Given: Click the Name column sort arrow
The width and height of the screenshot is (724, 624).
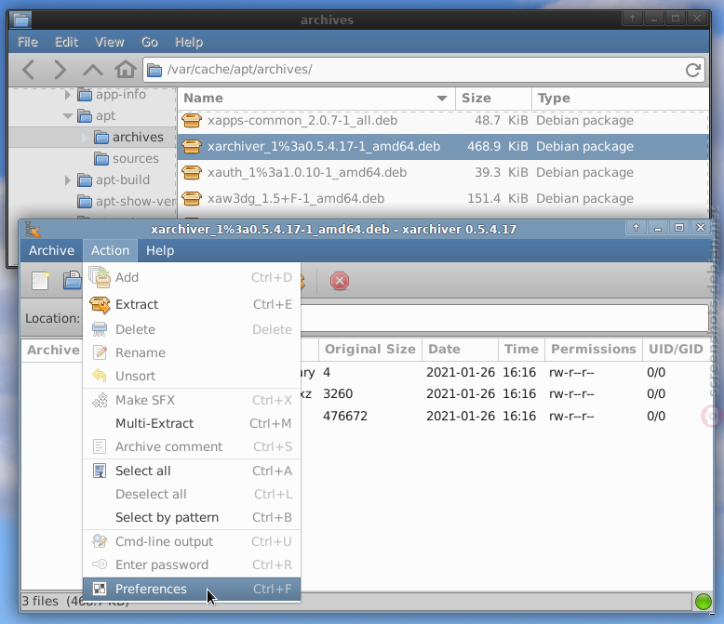Looking at the screenshot, I should (x=442, y=99).
